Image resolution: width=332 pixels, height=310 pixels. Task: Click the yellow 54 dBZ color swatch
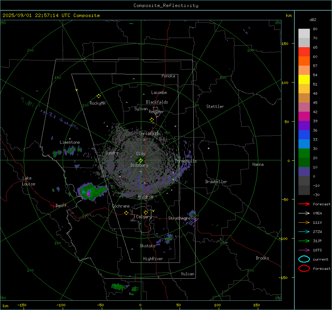pyautogui.click(x=304, y=79)
